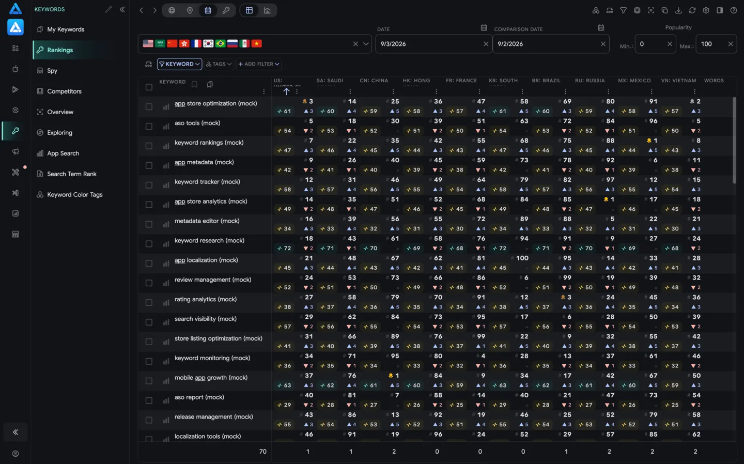The image size is (744, 464).
Task: Open the KEYWORD filter dropdown
Action: [x=179, y=64]
